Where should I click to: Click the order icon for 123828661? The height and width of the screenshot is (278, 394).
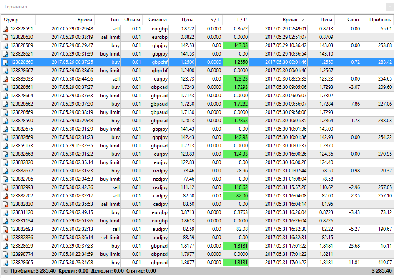(5, 88)
